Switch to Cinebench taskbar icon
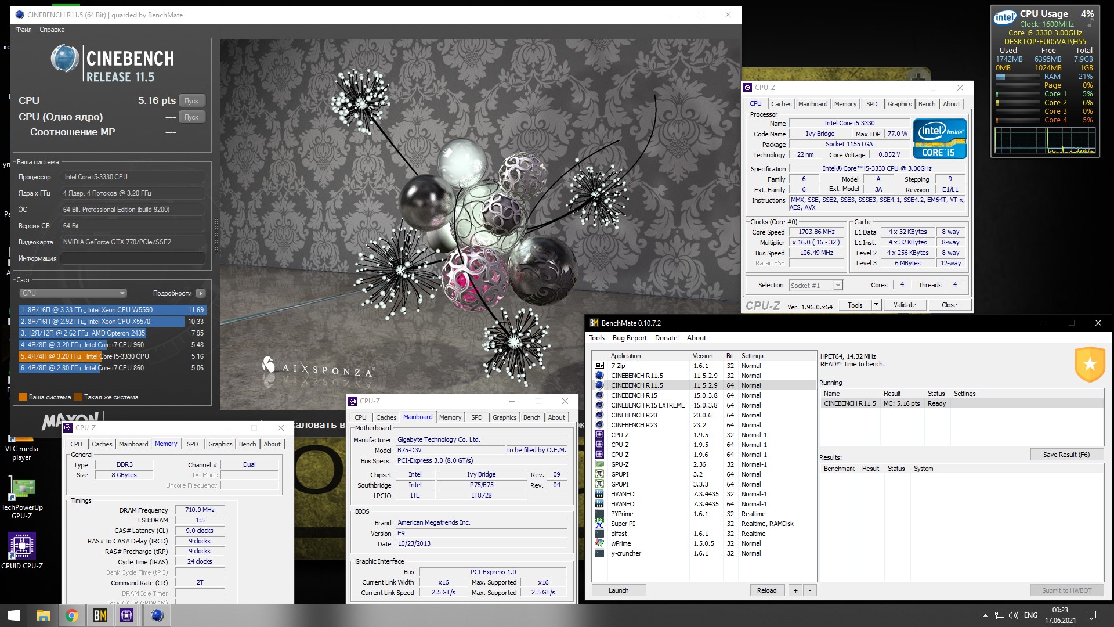Screen dimensions: 1114x627 (157, 615)
